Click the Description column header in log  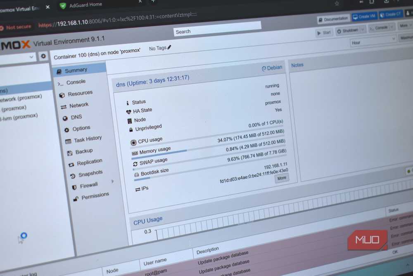coord(208,250)
